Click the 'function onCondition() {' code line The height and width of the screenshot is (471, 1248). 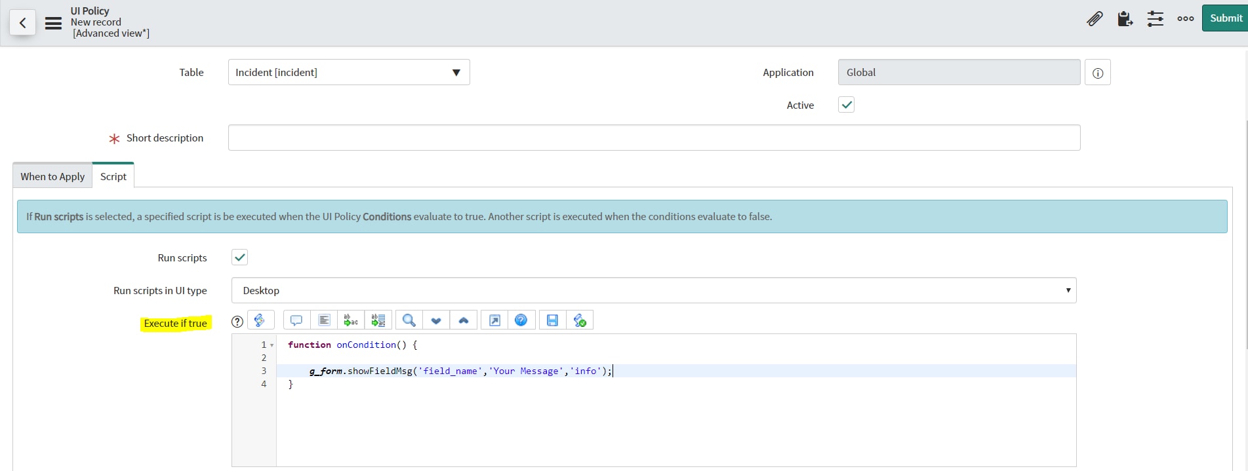(352, 345)
